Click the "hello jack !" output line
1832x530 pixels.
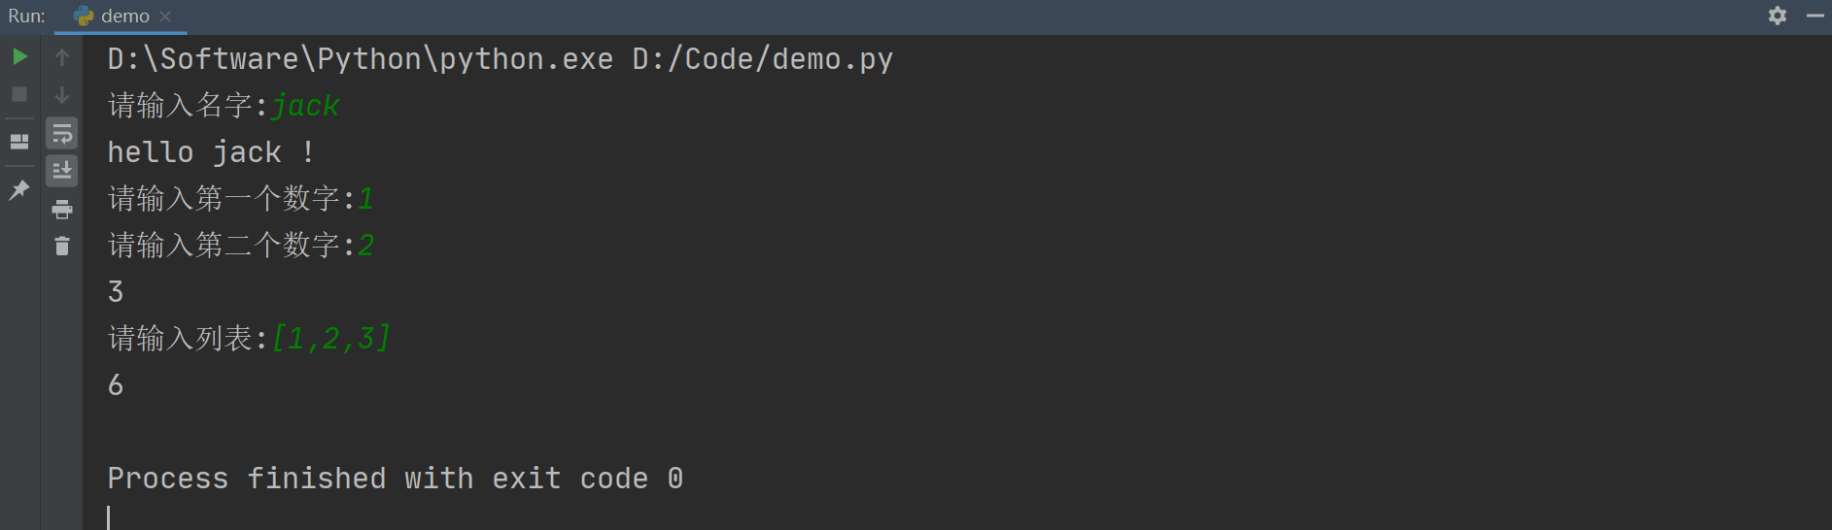(210, 152)
